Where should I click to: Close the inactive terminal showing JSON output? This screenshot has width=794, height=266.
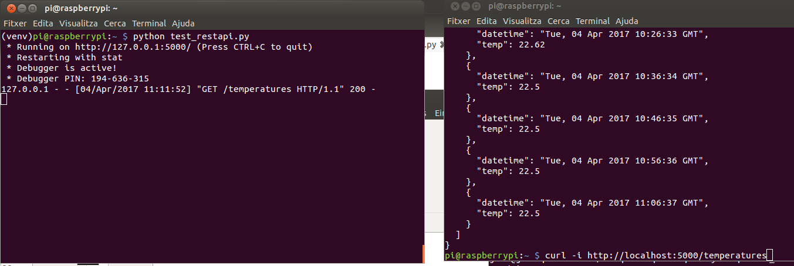(x=454, y=6)
